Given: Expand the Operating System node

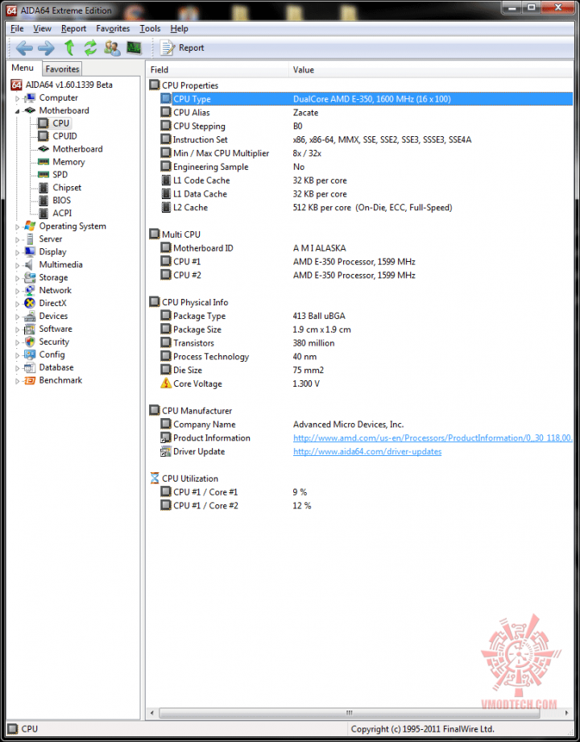Looking at the screenshot, I should point(18,227).
